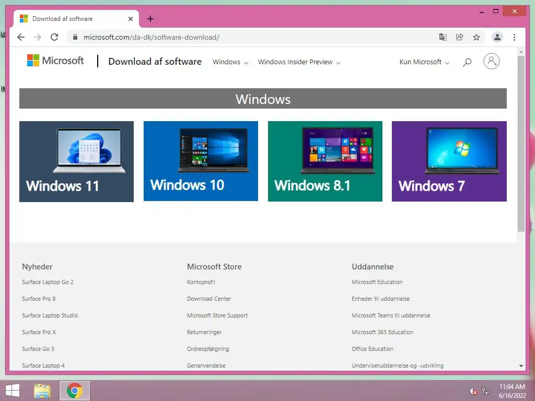Image resolution: width=535 pixels, height=401 pixels.
Task: Open File Explorer from taskbar
Action: tap(42, 391)
